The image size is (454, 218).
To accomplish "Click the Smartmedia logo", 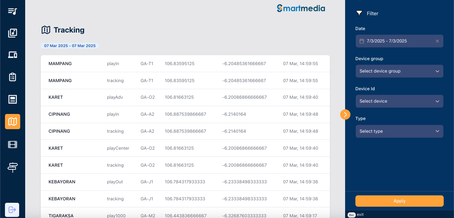I will click(x=301, y=8).
